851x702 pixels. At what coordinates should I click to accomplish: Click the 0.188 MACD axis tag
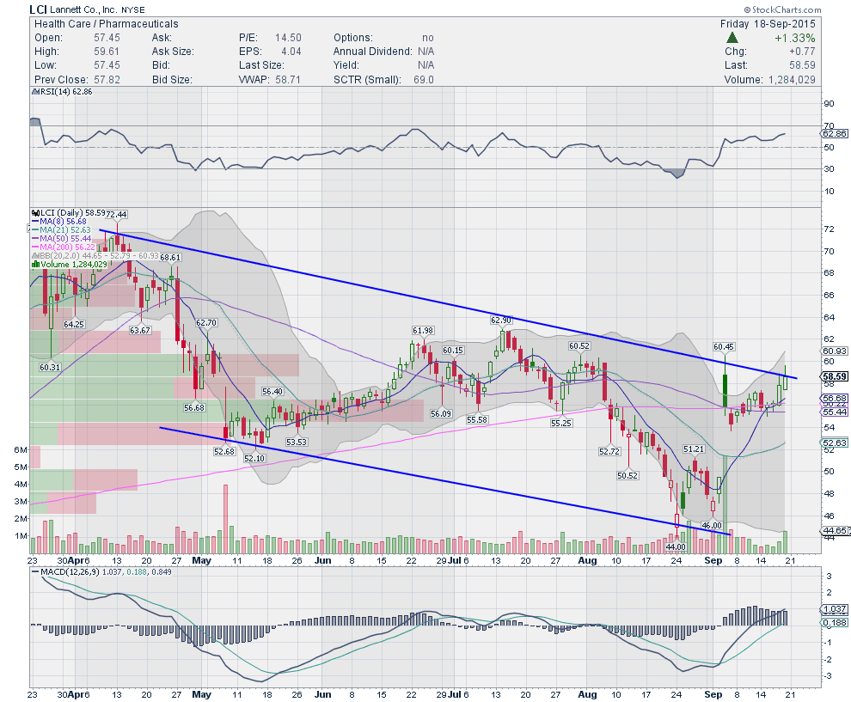(834, 623)
